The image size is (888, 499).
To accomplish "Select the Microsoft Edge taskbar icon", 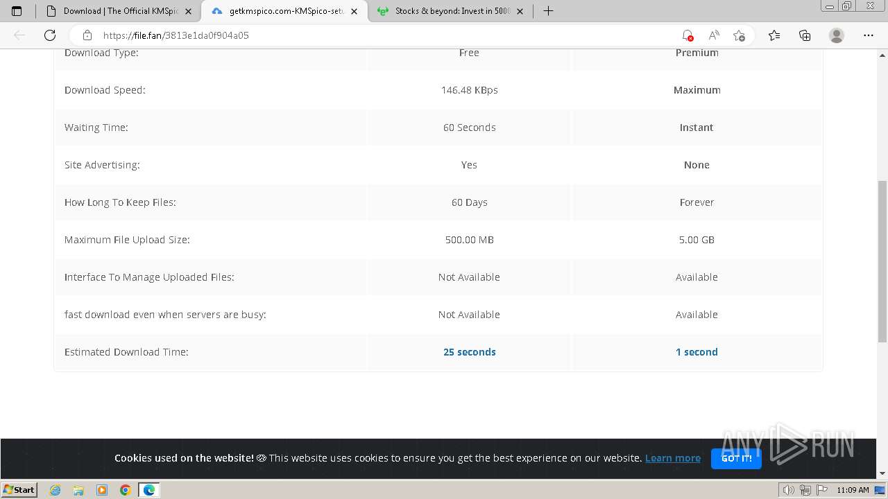I will coord(149,490).
